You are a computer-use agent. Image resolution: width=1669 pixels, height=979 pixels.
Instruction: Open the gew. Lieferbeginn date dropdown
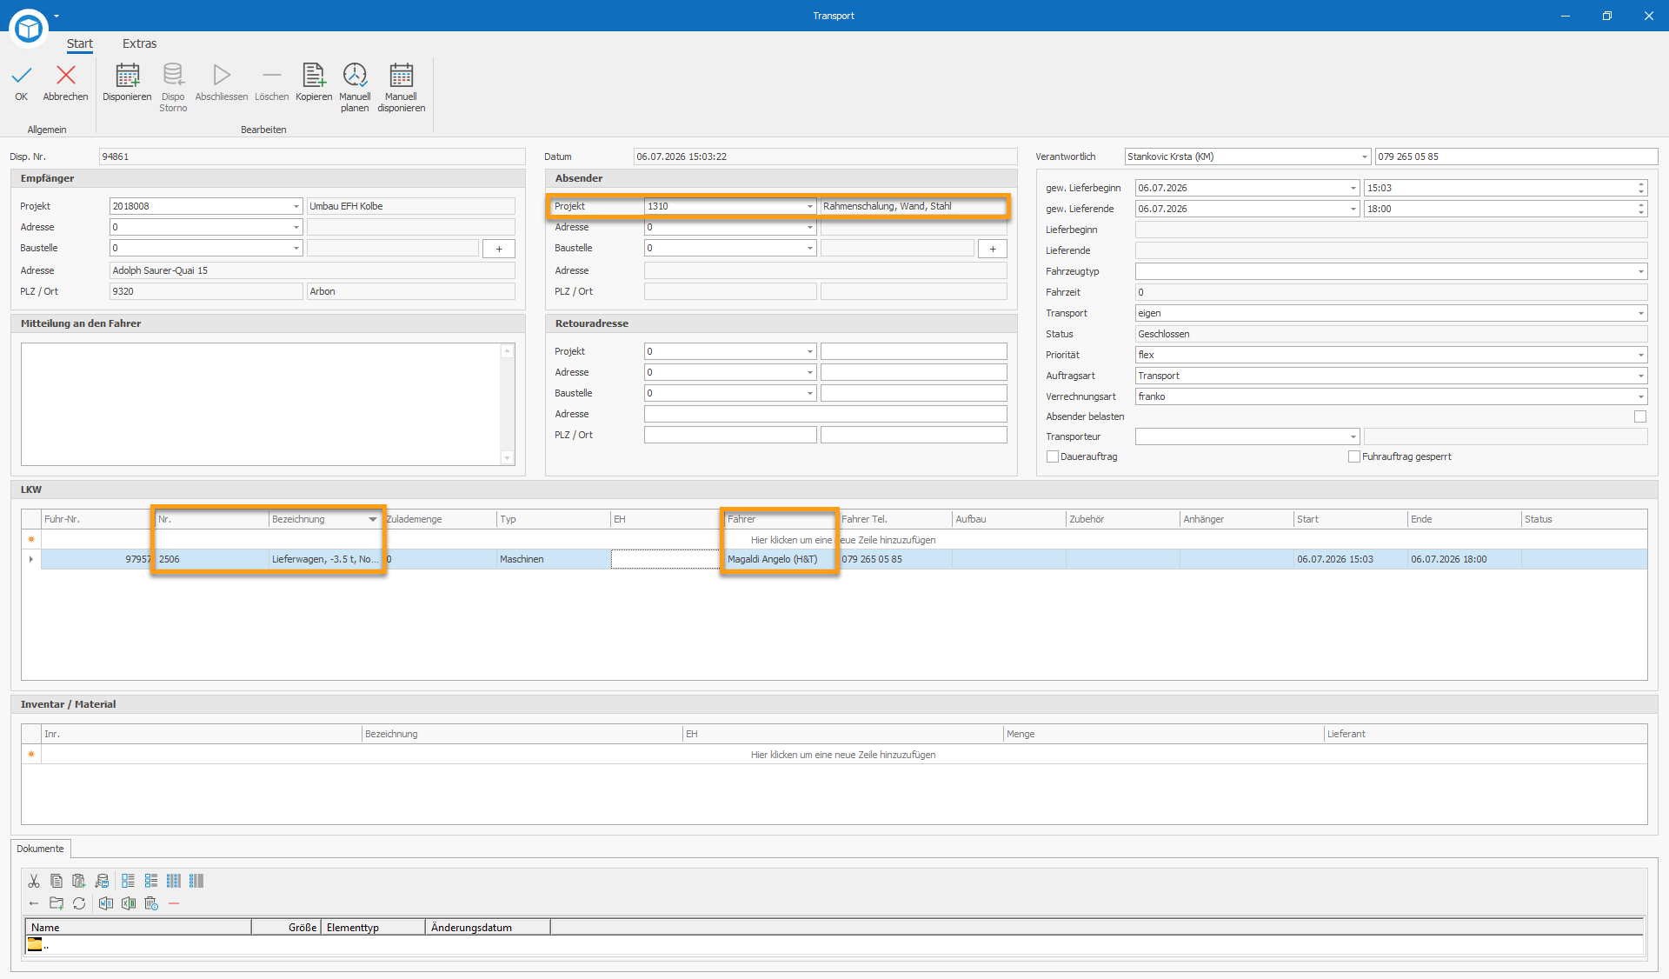tap(1353, 188)
